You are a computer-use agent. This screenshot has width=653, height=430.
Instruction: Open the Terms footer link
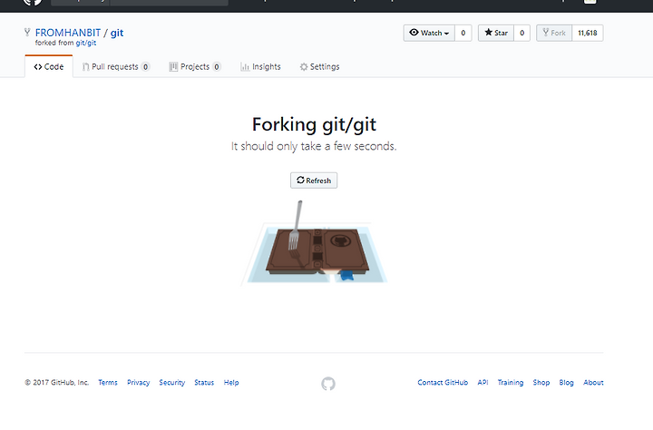point(108,383)
